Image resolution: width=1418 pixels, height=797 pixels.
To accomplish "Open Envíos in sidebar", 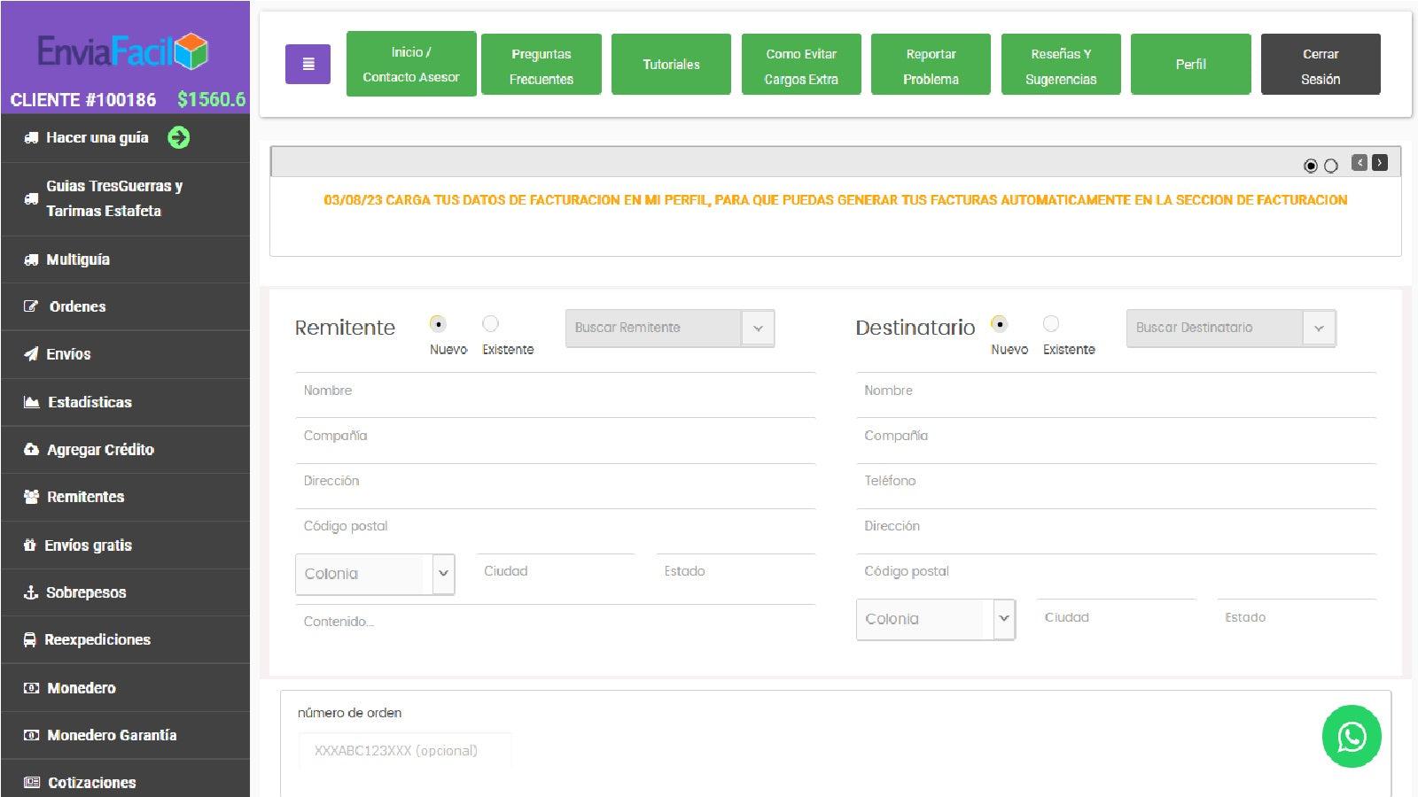I will (125, 354).
